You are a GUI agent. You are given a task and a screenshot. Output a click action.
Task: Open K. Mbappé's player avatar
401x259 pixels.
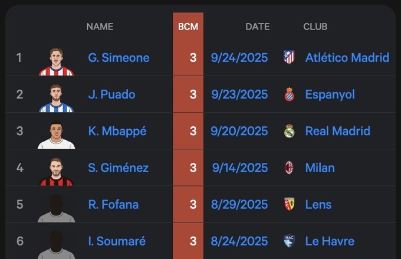[x=57, y=135]
